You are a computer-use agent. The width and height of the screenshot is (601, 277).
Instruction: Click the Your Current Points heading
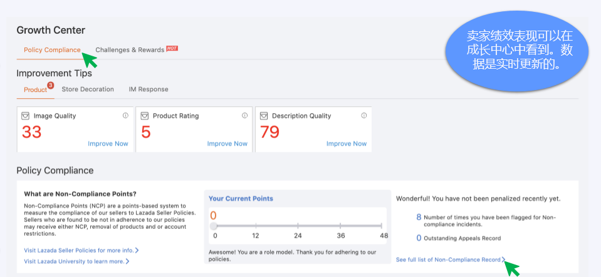(241, 199)
